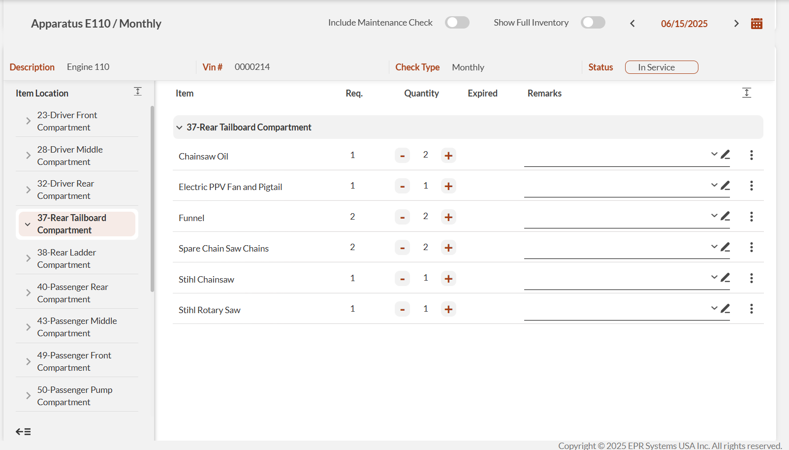Select 38-Rear Ladder Compartment location

coord(66,258)
